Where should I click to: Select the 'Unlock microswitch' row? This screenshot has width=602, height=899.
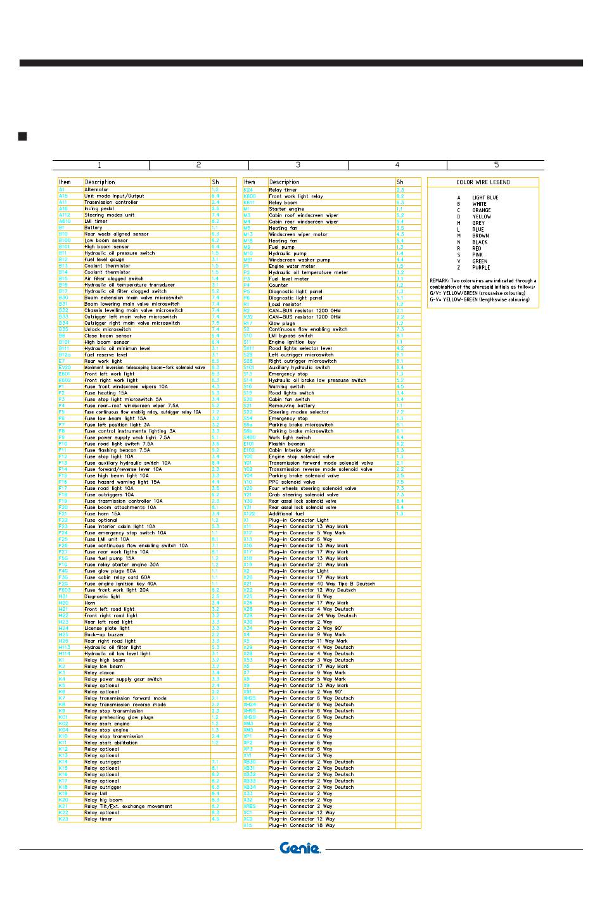pyautogui.click(x=147, y=329)
